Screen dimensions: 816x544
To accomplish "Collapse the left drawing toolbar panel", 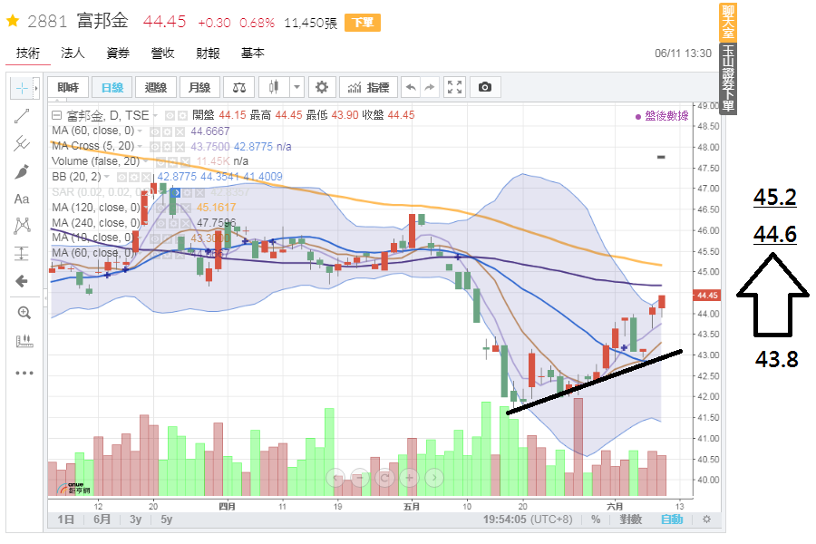I will [45, 298].
